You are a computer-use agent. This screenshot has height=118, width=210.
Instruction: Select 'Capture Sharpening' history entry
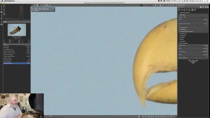pyautogui.click(x=17, y=62)
